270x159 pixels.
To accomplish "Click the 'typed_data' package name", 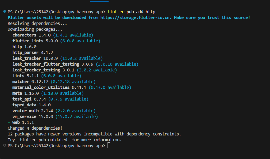I will pos(24,105).
